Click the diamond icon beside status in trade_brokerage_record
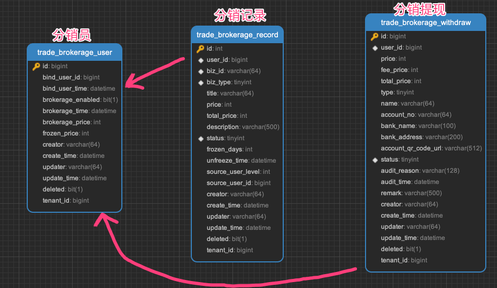This screenshot has width=497, height=288. click(x=201, y=139)
